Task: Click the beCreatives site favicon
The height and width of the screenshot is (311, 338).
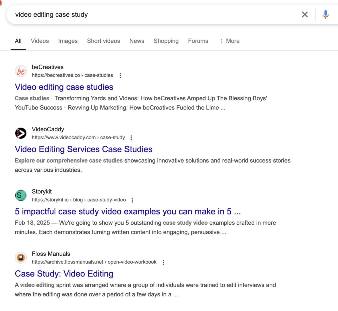Action: (21, 71)
